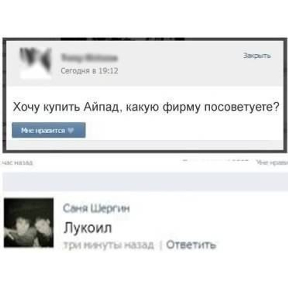Click the три минуты назад timestamp
This screenshot has width=288, height=288.
[x=109, y=245]
